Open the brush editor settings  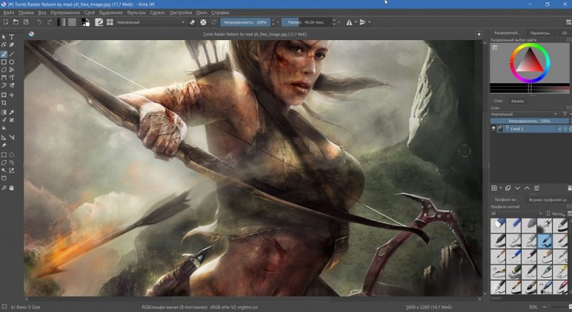coord(99,22)
